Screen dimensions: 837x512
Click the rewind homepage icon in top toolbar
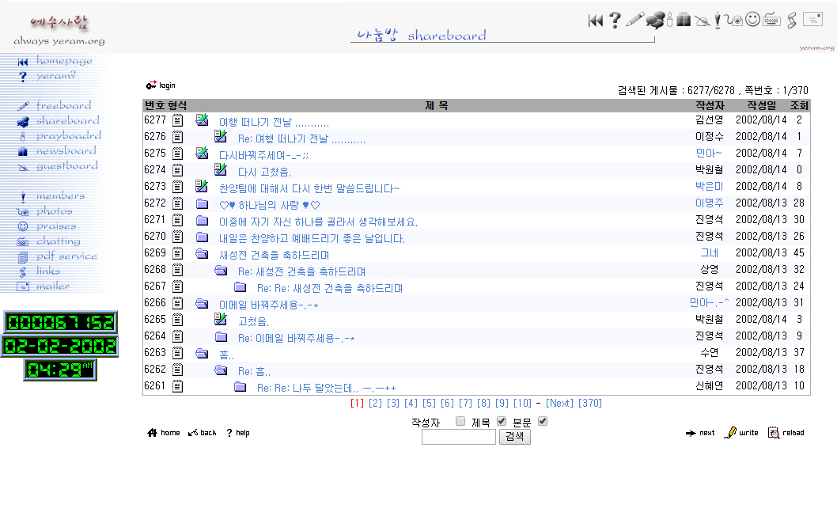click(596, 21)
